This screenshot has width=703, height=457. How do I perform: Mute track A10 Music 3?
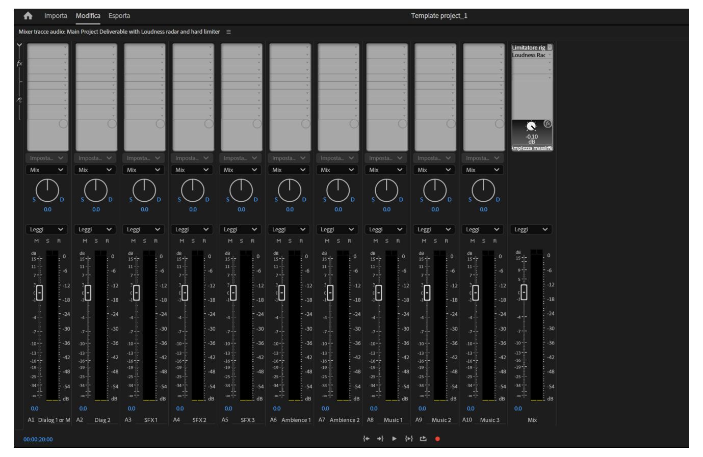click(473, 241)
